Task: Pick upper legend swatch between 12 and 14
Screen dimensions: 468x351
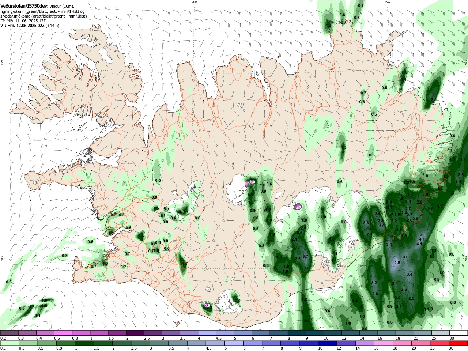Action: click(350, 333)
